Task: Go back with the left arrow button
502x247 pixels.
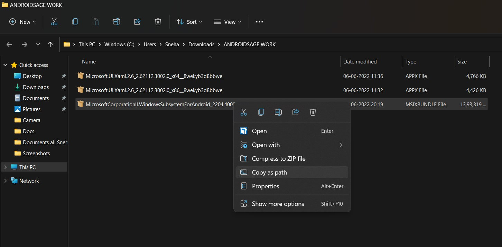Action: [x=9, y=44]
